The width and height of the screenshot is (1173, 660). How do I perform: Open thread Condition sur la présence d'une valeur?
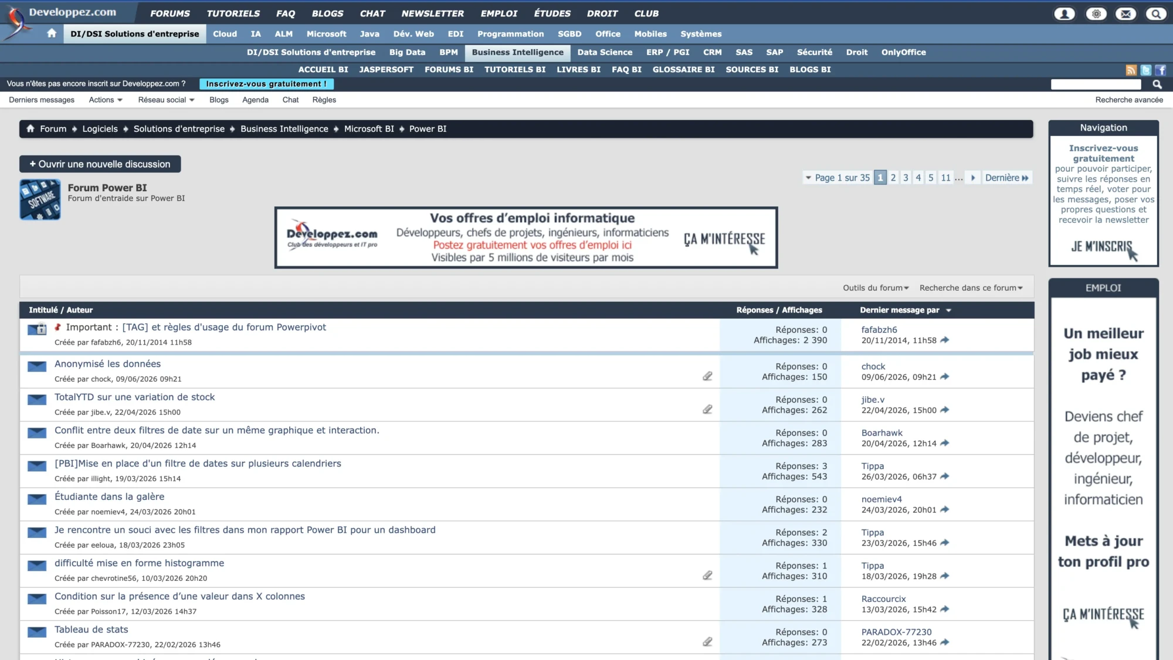179,596
